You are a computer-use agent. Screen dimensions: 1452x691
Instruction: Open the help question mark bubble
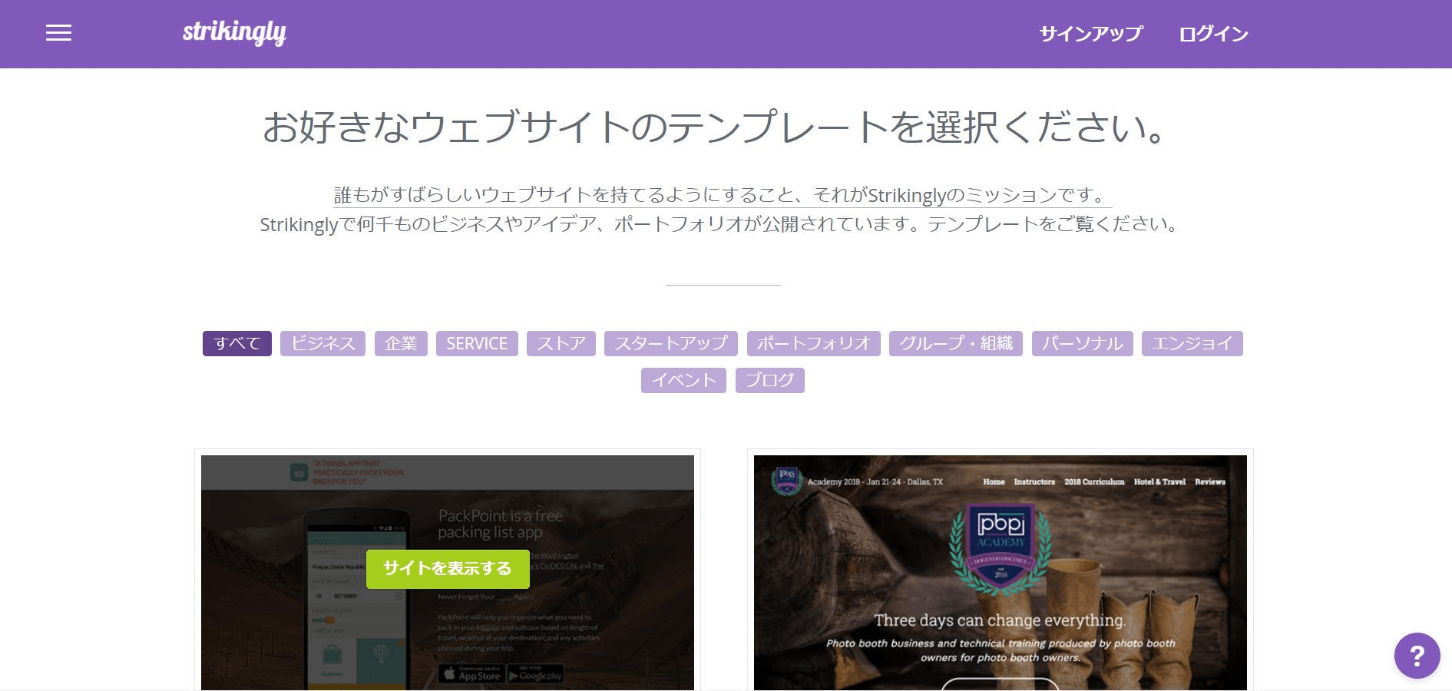point(1417,655)
